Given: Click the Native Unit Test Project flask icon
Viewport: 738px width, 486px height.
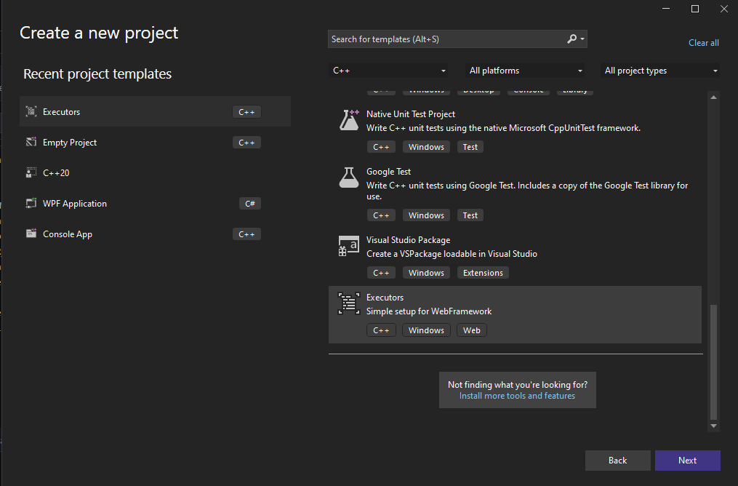Looking at the screenshot, I should (349, 119).
